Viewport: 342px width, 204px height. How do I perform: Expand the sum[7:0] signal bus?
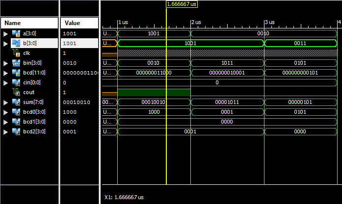[x=5, y=102]
